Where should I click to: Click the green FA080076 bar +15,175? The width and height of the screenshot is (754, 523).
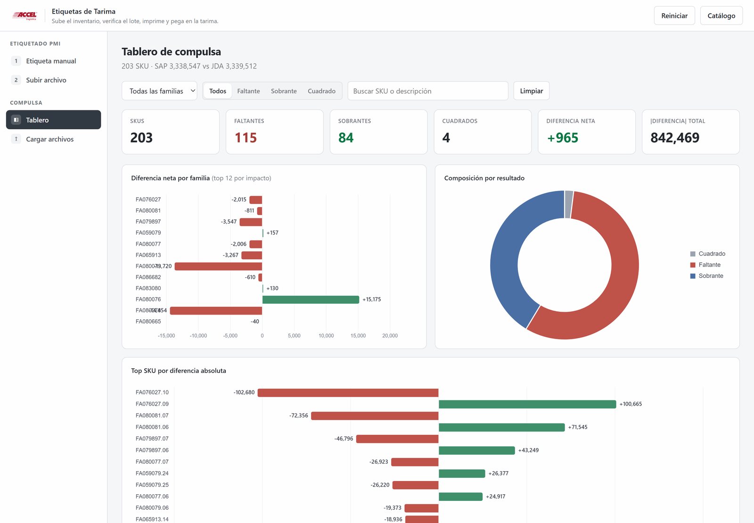(x=311, y=299)
